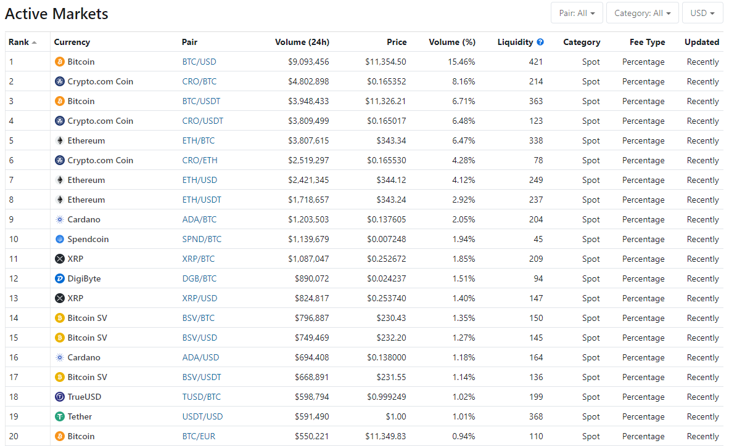Click Bitcoin SV icon in BSV/USDT row
The width and height of the screenshot is (729, 446).
click(59, 377)
